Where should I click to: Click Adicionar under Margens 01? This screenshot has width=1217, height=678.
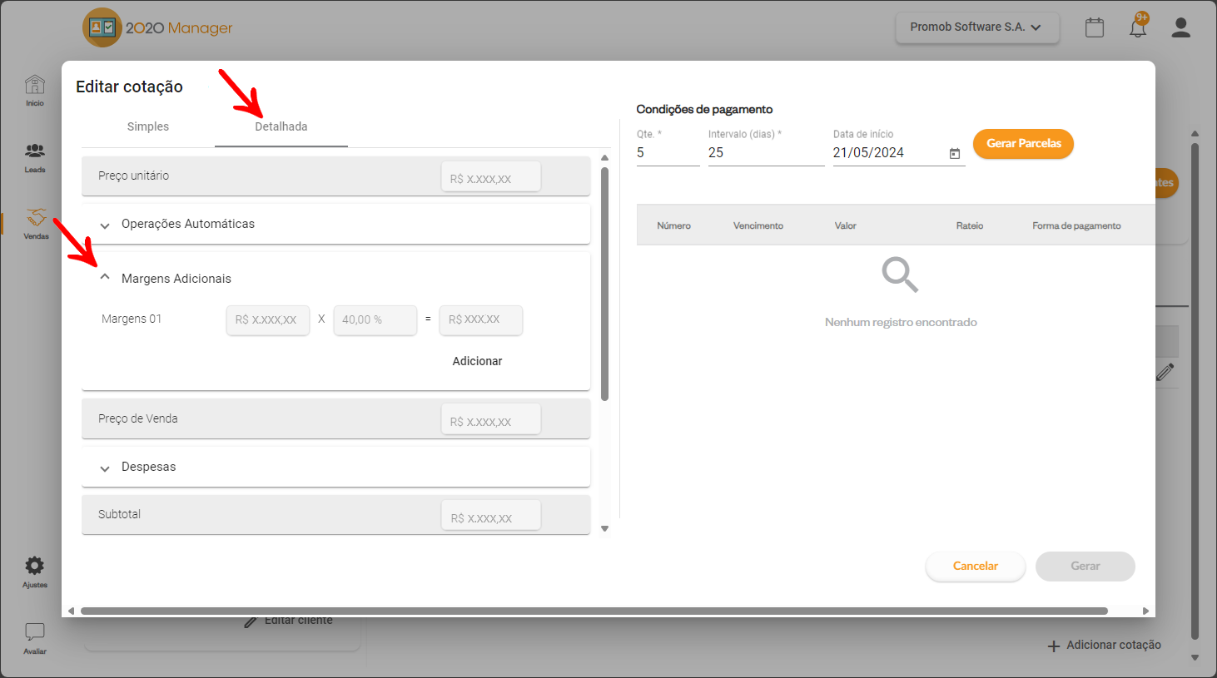pyautogui.click(x=477, y=361)
